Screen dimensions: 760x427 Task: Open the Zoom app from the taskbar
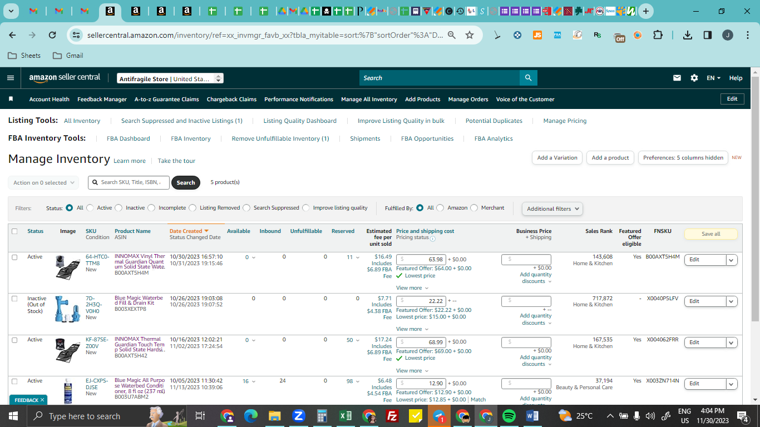point(298,416)
